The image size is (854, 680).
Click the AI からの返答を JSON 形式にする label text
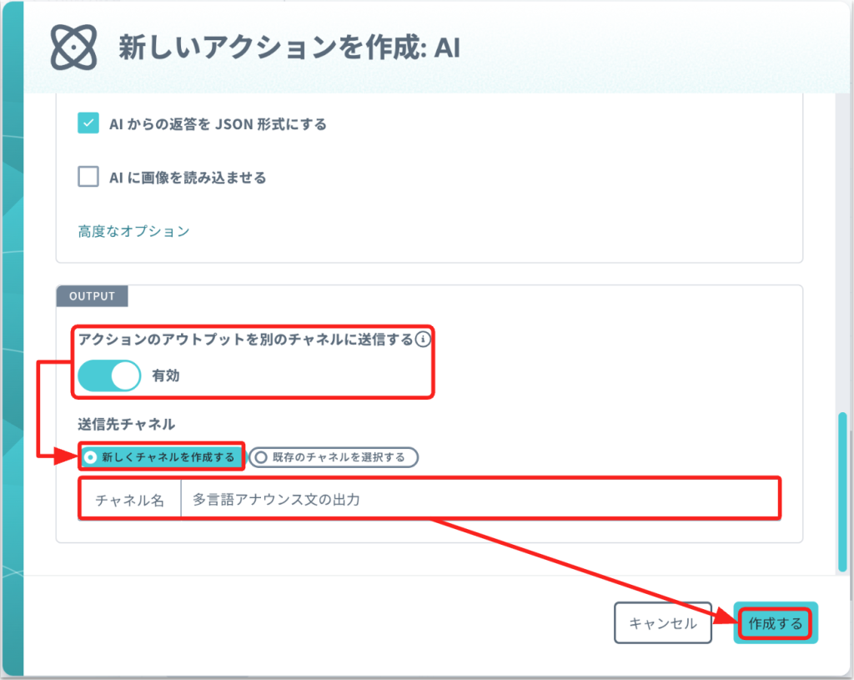(x=218, y=124)
